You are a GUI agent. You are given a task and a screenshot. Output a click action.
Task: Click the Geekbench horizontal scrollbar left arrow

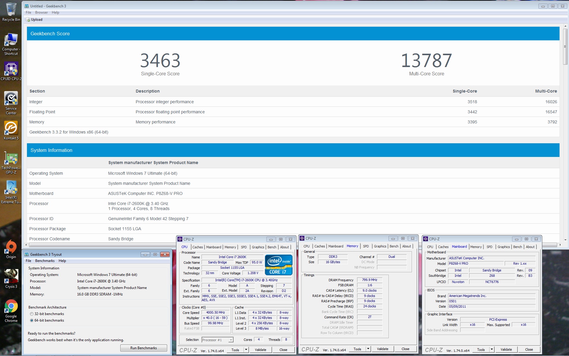tap(26, 245)
